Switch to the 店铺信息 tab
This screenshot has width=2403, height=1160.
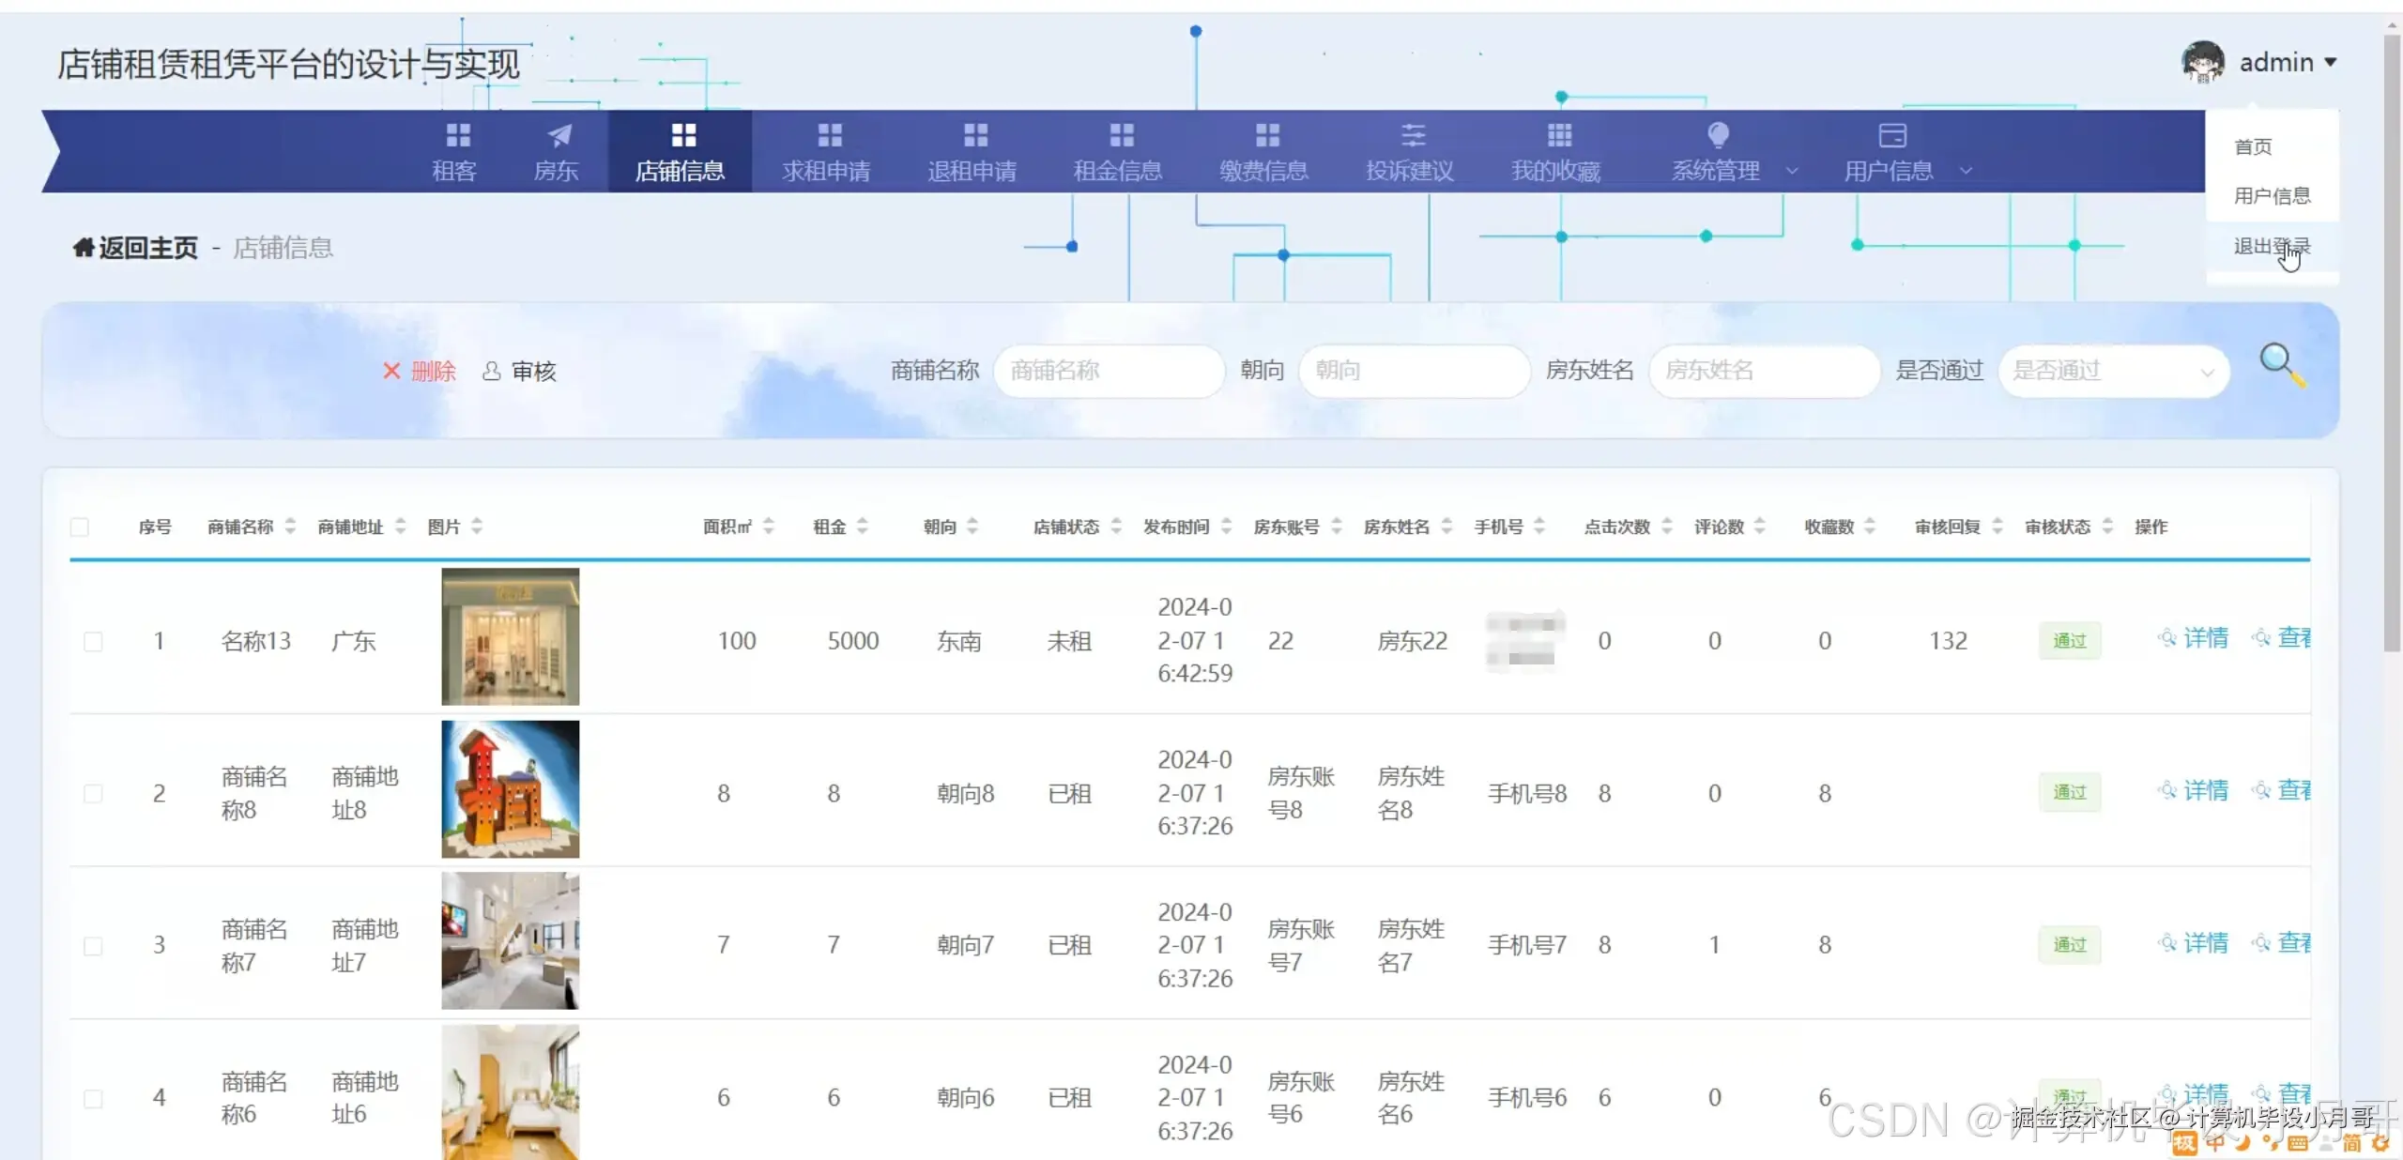(681, 150)
